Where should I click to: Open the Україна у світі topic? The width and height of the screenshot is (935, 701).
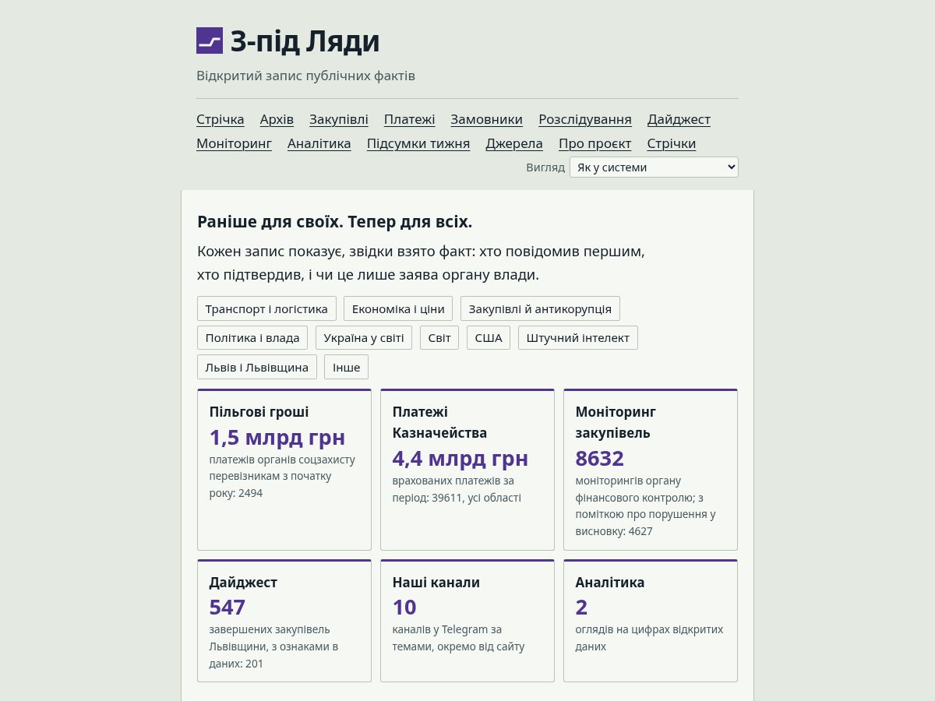[364, 338]
